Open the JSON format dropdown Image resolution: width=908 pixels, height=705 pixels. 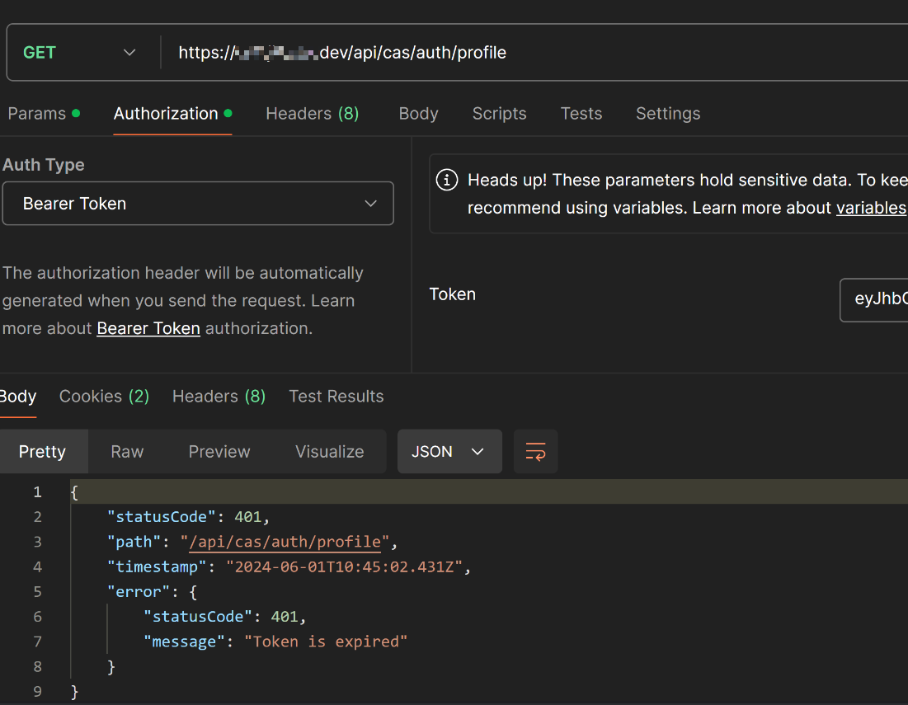click(x=449, y=452)
